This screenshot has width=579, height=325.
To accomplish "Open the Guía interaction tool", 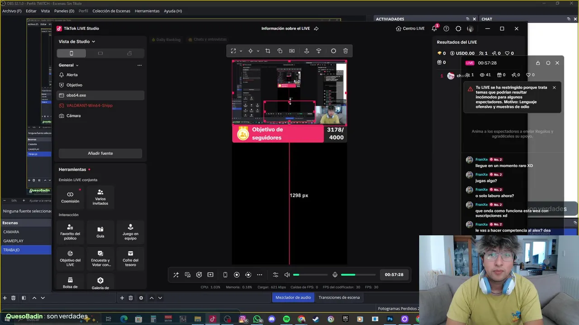I will point(100,232).
